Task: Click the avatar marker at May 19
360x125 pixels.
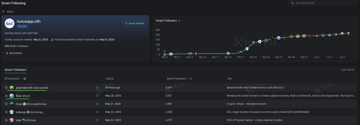Action: pos(228,53)
